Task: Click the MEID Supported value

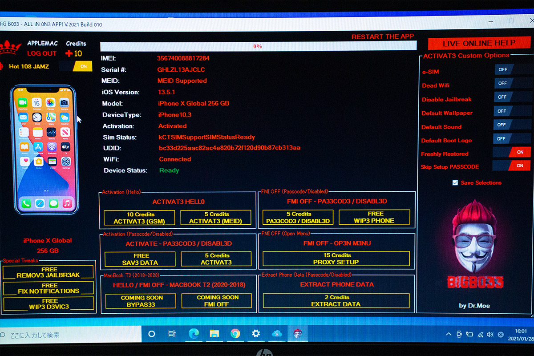Action: tap(182, 81)
